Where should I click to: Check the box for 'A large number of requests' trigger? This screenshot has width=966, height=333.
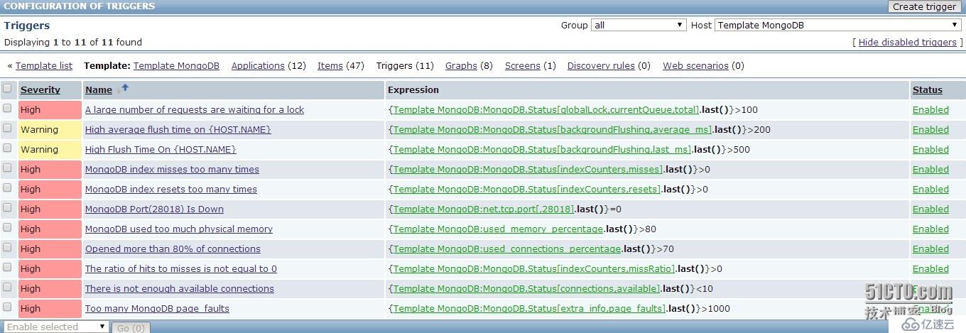click(x=7, y=109)
